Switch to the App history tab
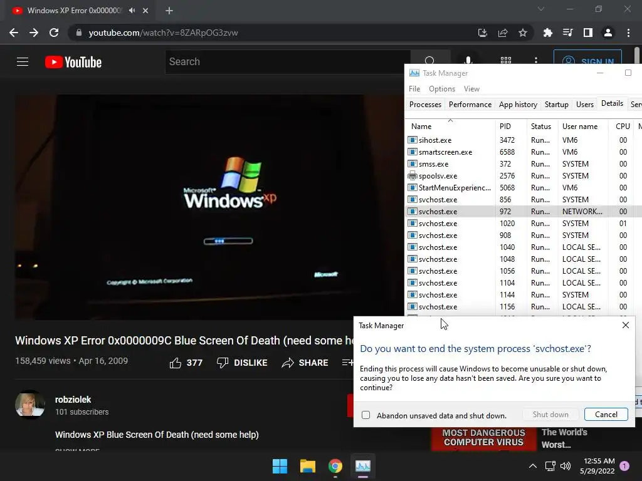The width and height of the screenshot is (642, 481). [x=518, y=105]
